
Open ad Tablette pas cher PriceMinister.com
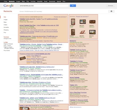39,36
